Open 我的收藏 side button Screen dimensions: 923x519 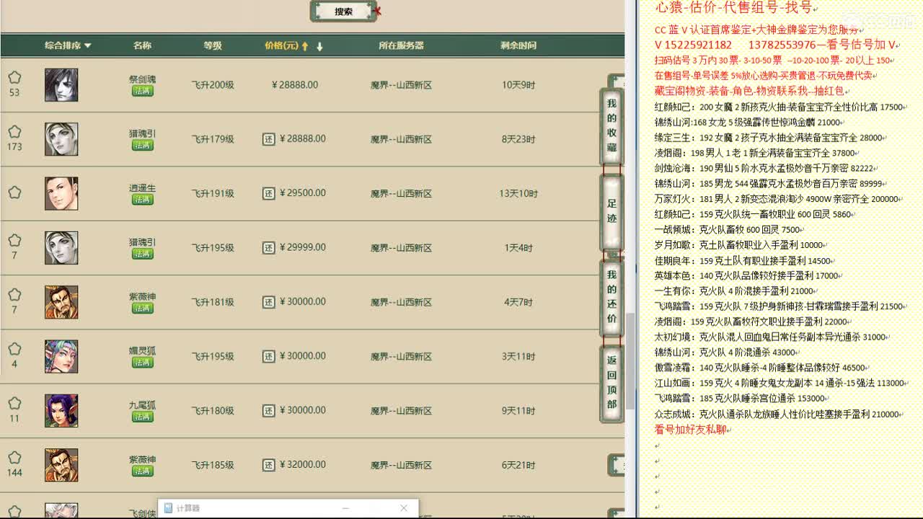[x=611, y=126]
